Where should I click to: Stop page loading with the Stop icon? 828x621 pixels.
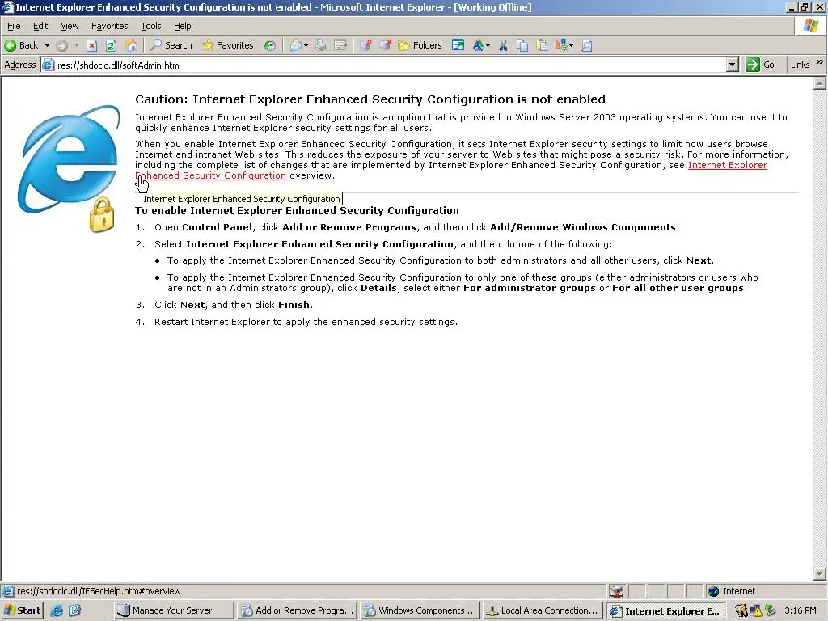click(x=92, y=45)
